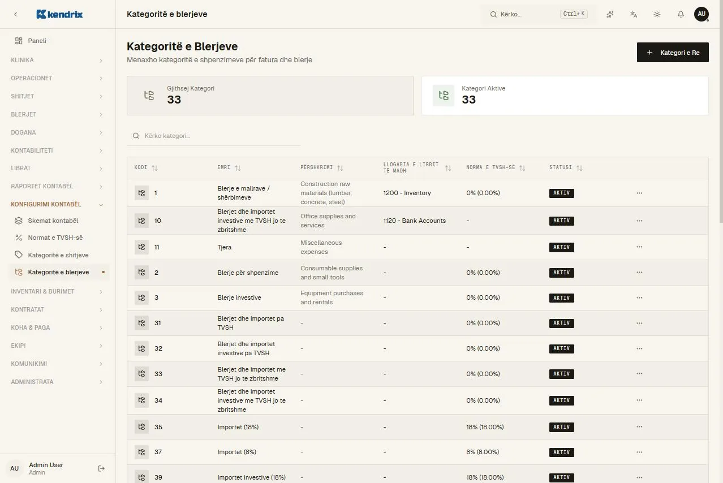Image resolution: width=723 pixels, height=483 pixels.
Task: Click the Kategori e Re button
Action: tap(673, 53)
